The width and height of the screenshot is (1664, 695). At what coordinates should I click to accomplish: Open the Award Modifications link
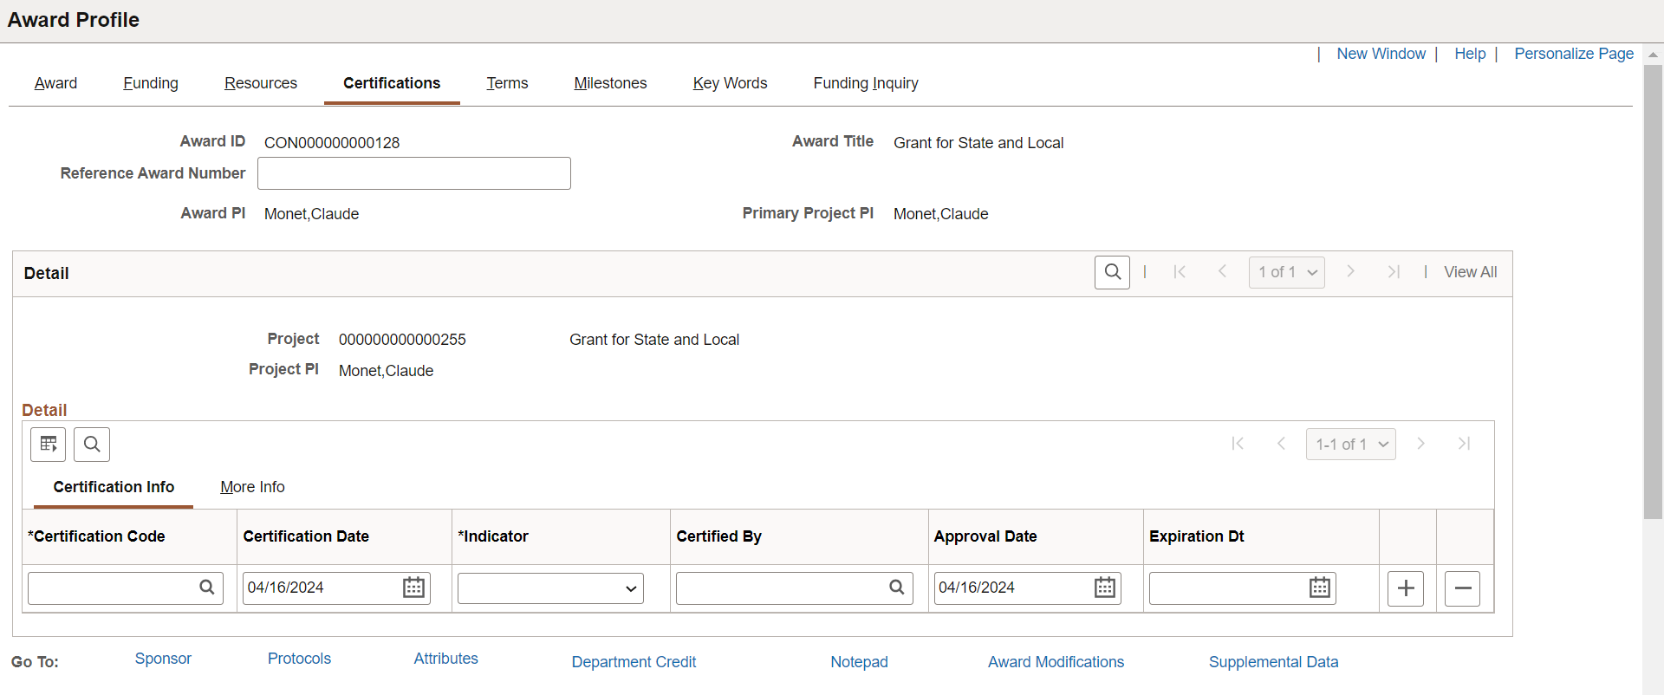1056,662
